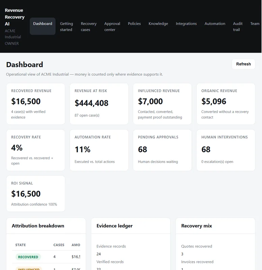This screenshot has height=270, width=262.
Task: Click the evidence records value 24
Action: 98,254
